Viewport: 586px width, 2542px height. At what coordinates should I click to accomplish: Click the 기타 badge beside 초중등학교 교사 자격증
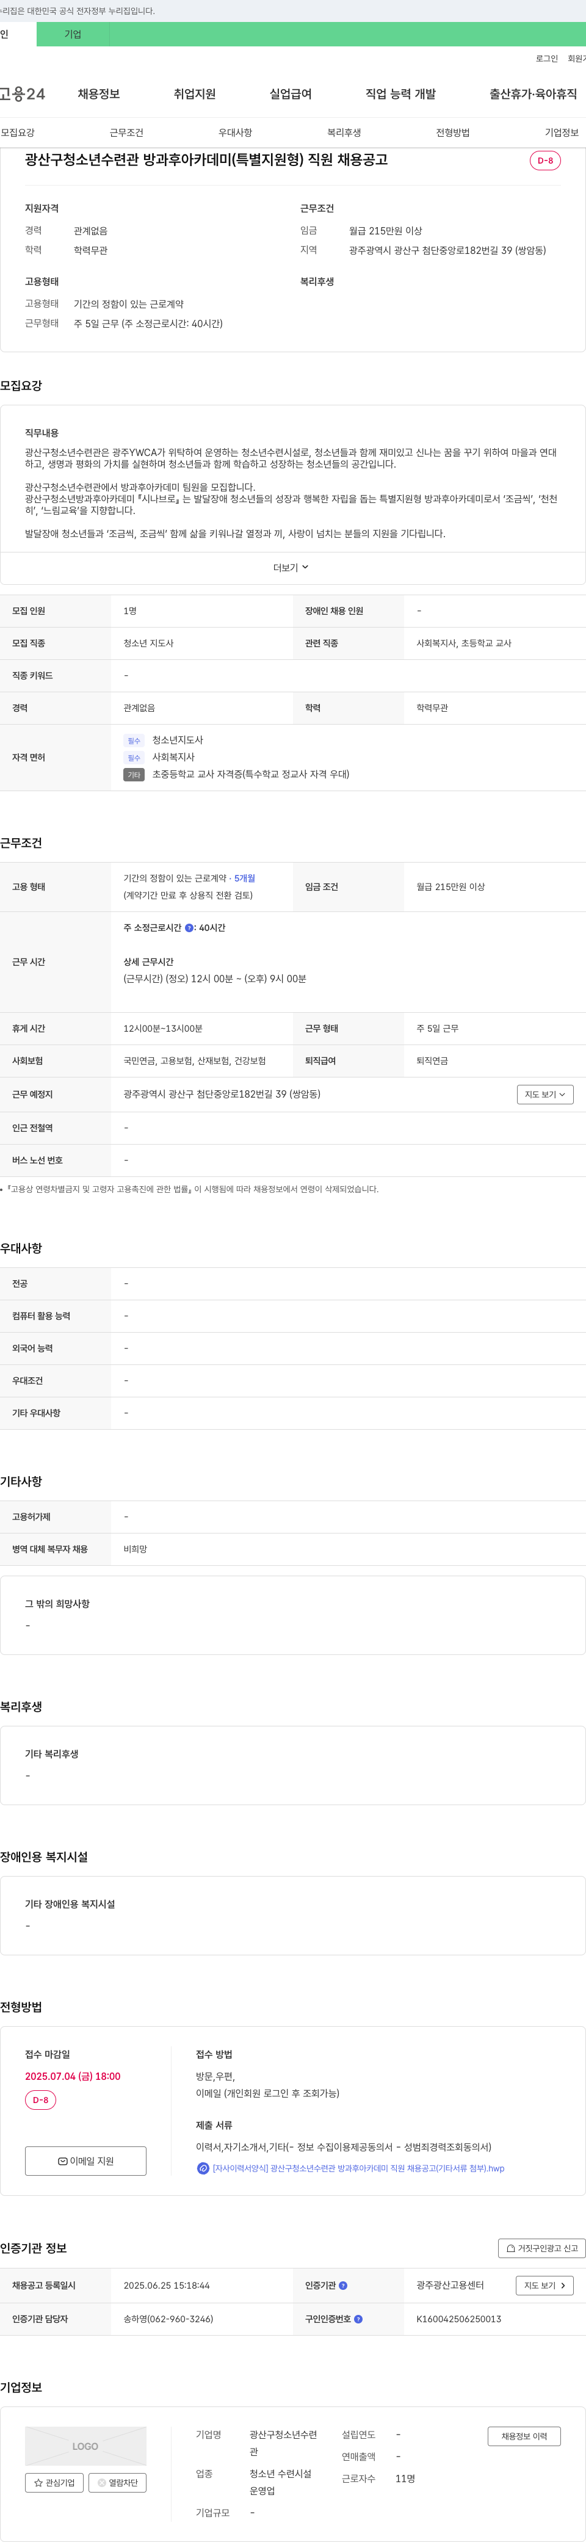pos(134,775)
